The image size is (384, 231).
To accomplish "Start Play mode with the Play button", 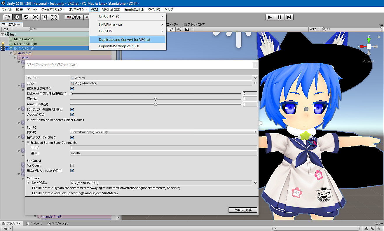I will pyautogui.click(x=270, y=17).
